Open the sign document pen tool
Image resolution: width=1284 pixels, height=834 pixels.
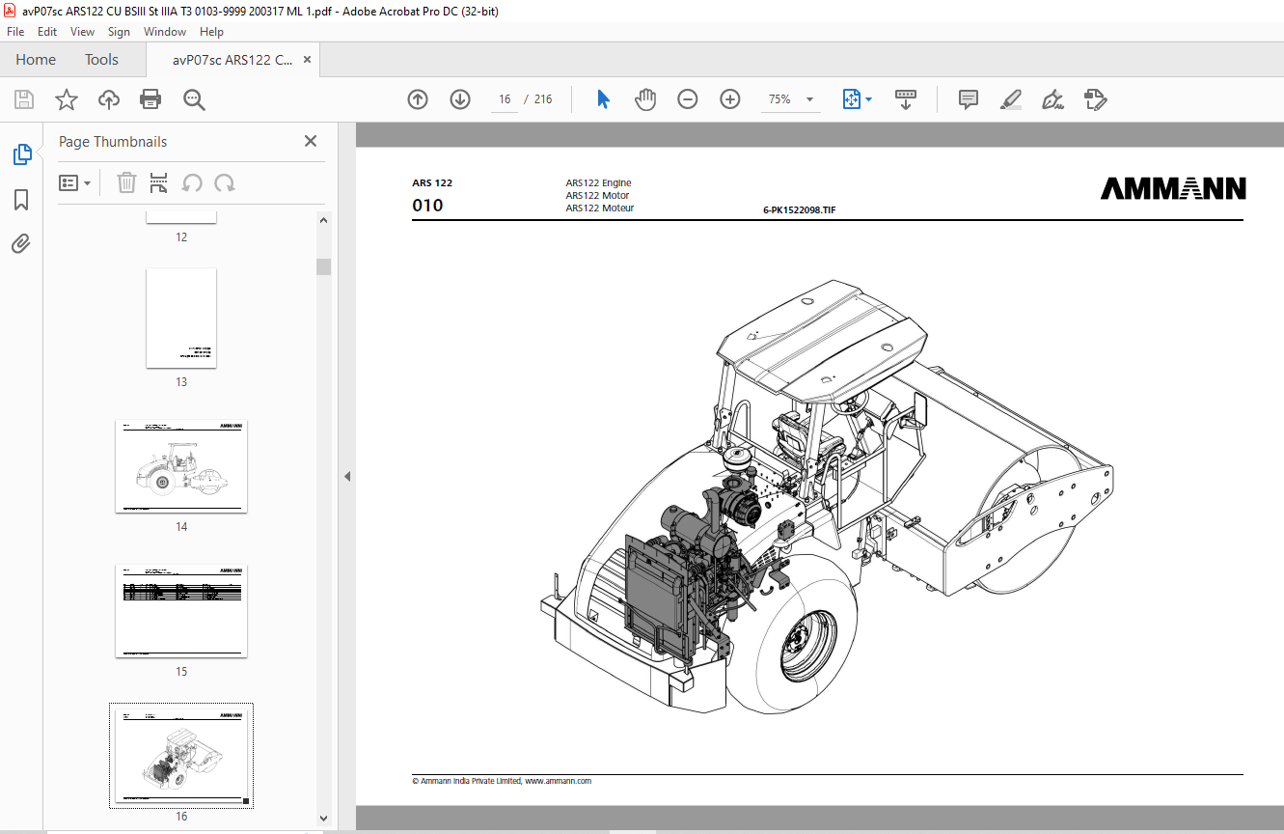[x=1052, y=99]
